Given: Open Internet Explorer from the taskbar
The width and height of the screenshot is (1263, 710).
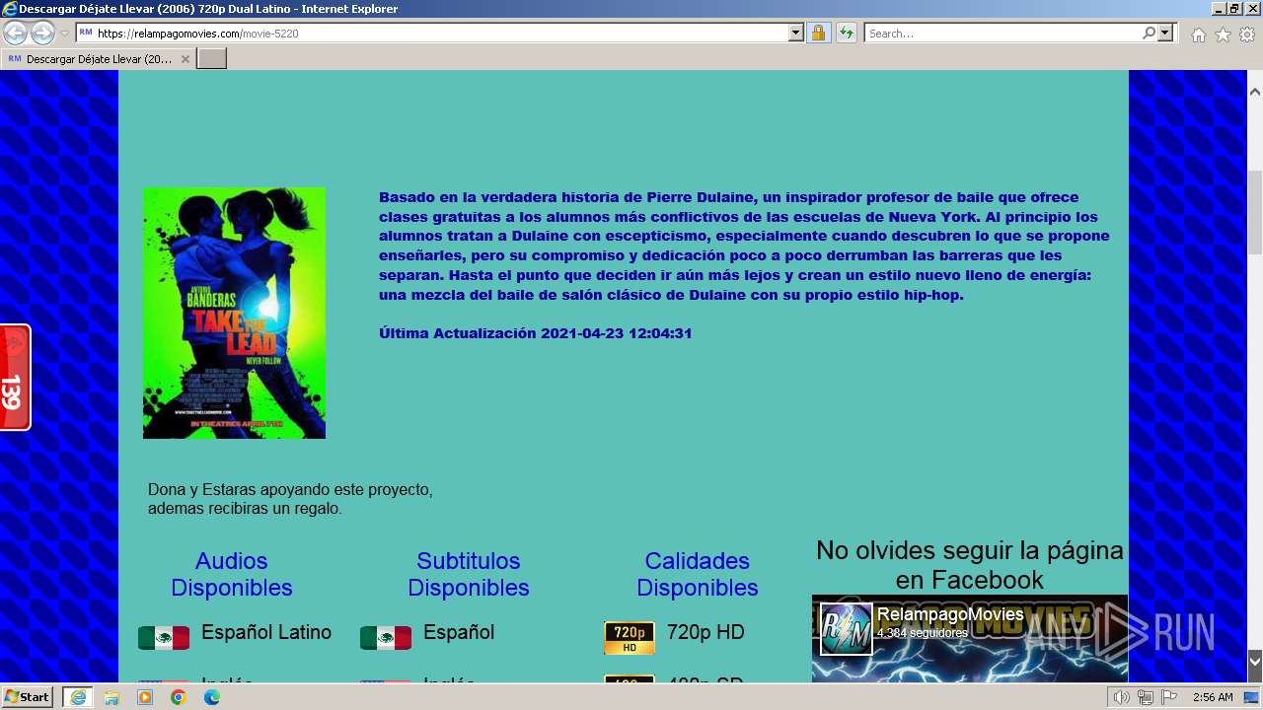Looking at the screenshot, I should tap(78, 697).
